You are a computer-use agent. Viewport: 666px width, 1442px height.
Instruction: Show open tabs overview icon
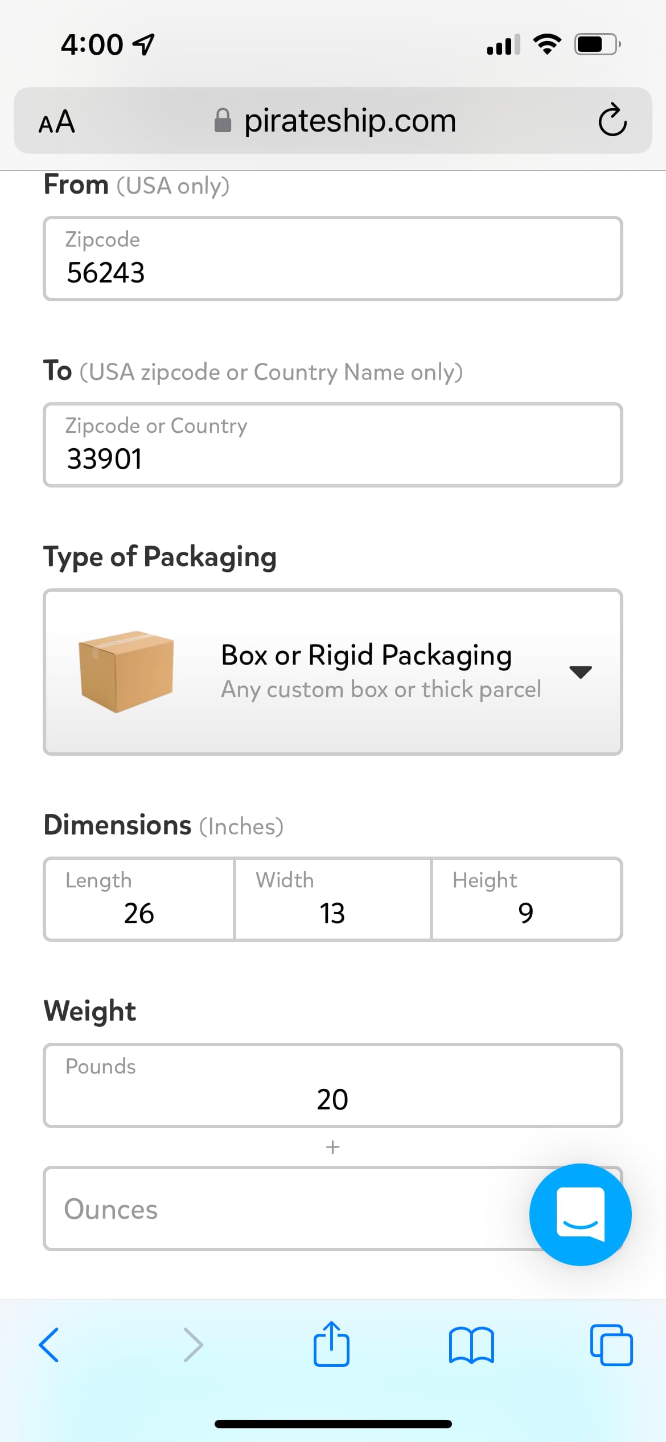[x=611, y=1345]
